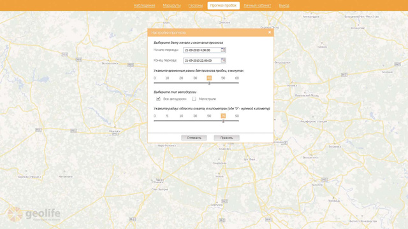Click the Отменить button
The height and width of the screenshot is (229, 408).
[x=194, y=137]
